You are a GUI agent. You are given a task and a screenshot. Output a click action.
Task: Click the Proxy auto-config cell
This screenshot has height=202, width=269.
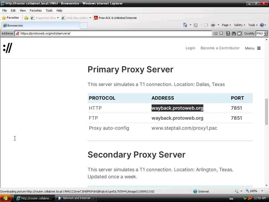tap(109, 128)
